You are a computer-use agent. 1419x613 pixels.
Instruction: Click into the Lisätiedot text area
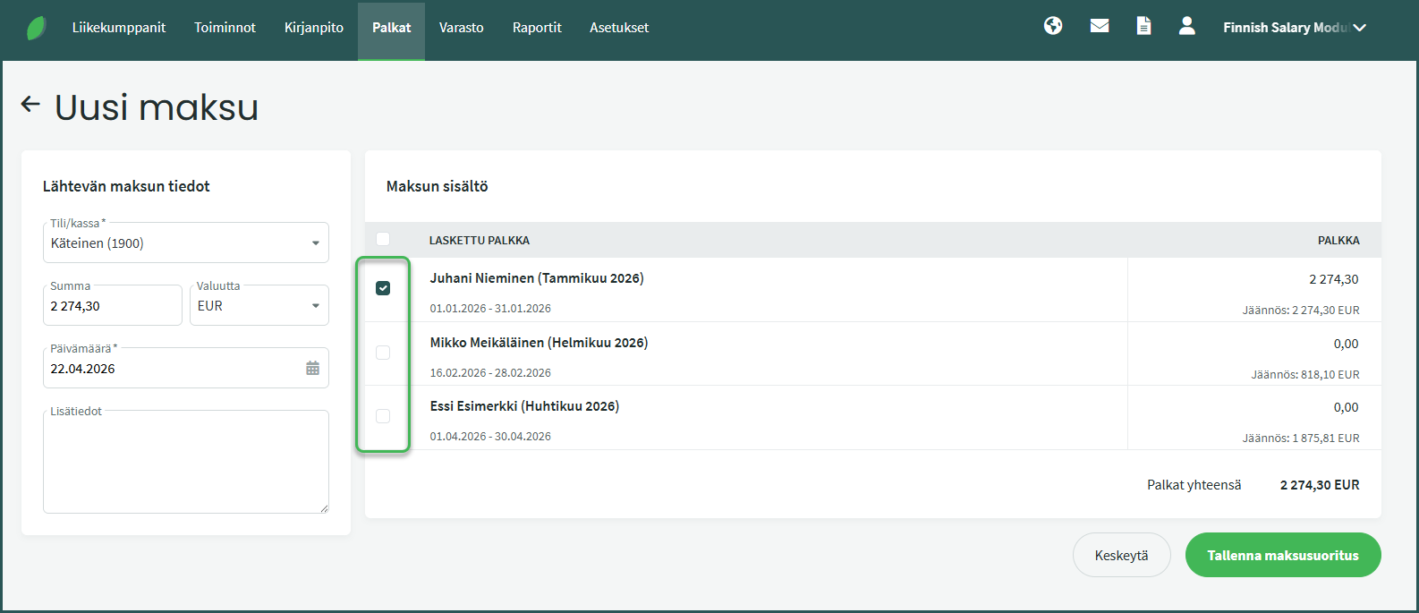[x=185, y=464]
